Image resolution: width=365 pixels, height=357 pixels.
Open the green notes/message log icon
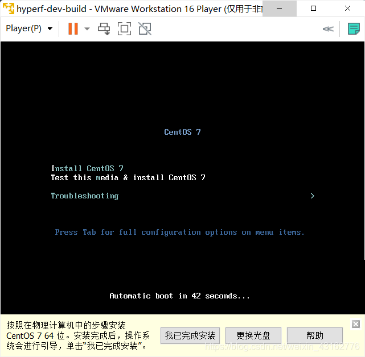click(354, 28)
